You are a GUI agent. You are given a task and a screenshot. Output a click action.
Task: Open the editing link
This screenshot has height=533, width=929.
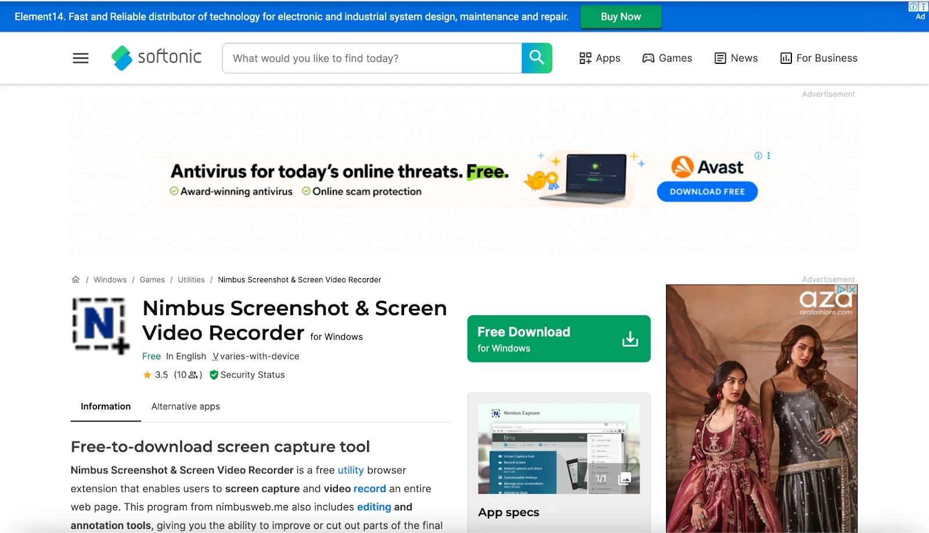coord(374,507)
